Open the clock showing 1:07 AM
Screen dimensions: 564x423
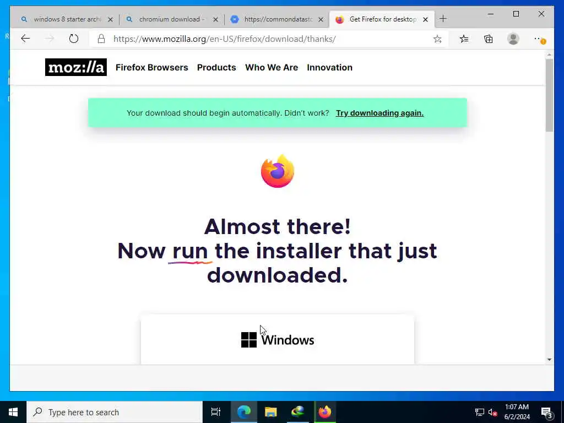[517, 412]
